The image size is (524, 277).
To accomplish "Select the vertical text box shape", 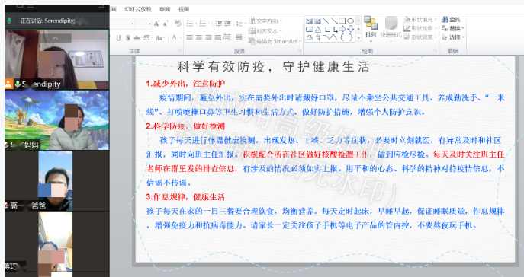I will [317, 21].
